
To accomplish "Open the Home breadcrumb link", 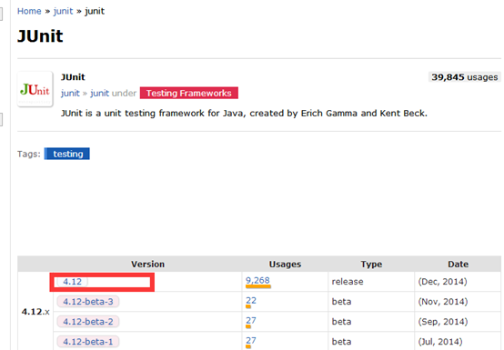I will click(x=29, y=11).
